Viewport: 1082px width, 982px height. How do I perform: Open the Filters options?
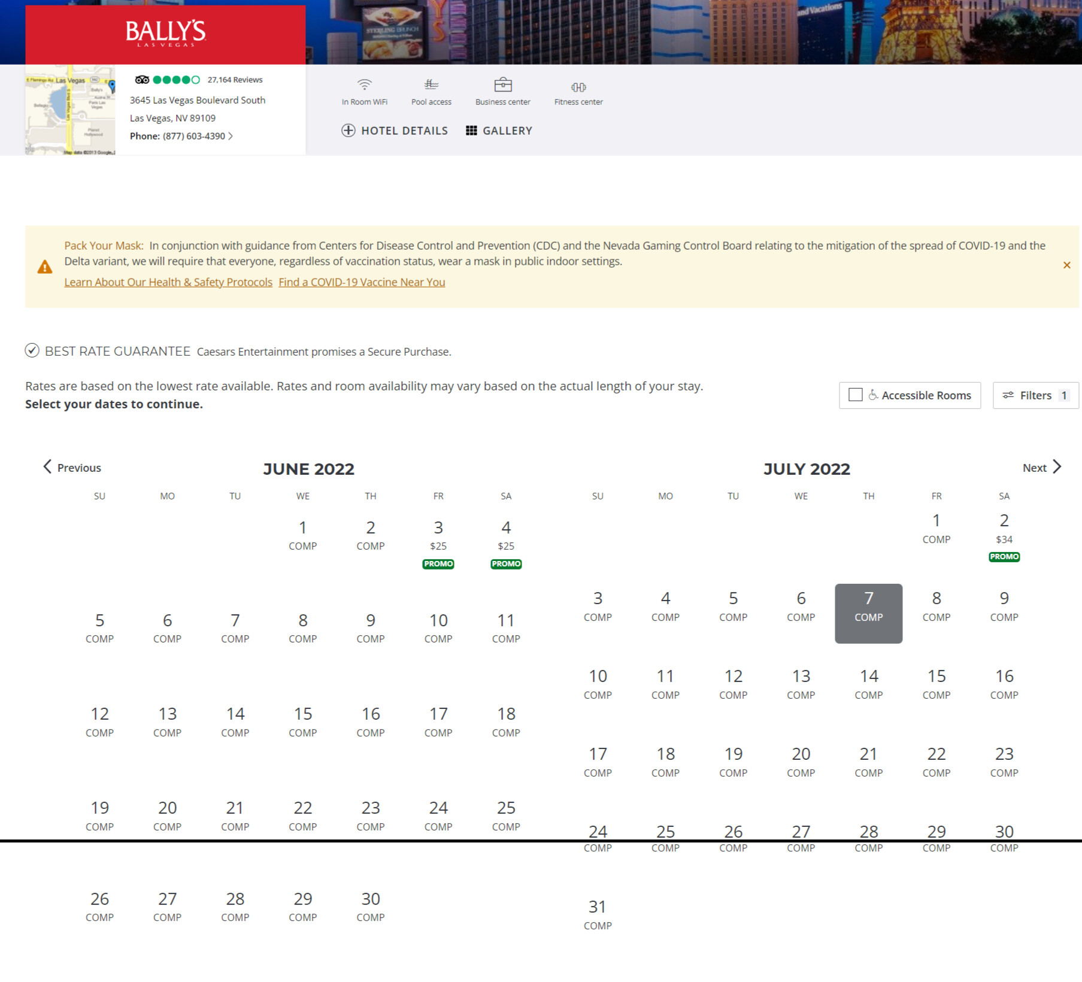pyautogui.click(x=1035, y=395)
